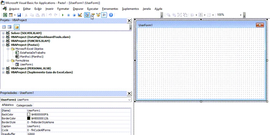The height and width of the screenshot is (135, 270).
Task: Collapse the Microsoft Excel Objetos folder
Action: 8,49
